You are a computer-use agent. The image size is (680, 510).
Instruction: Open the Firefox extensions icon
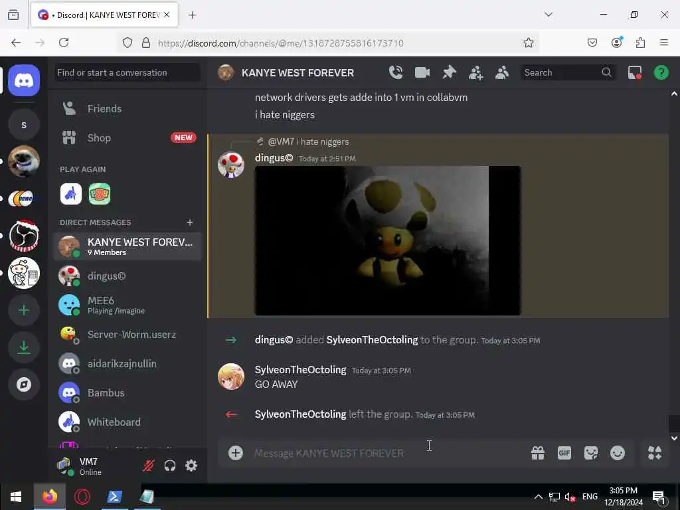(640, 42)
